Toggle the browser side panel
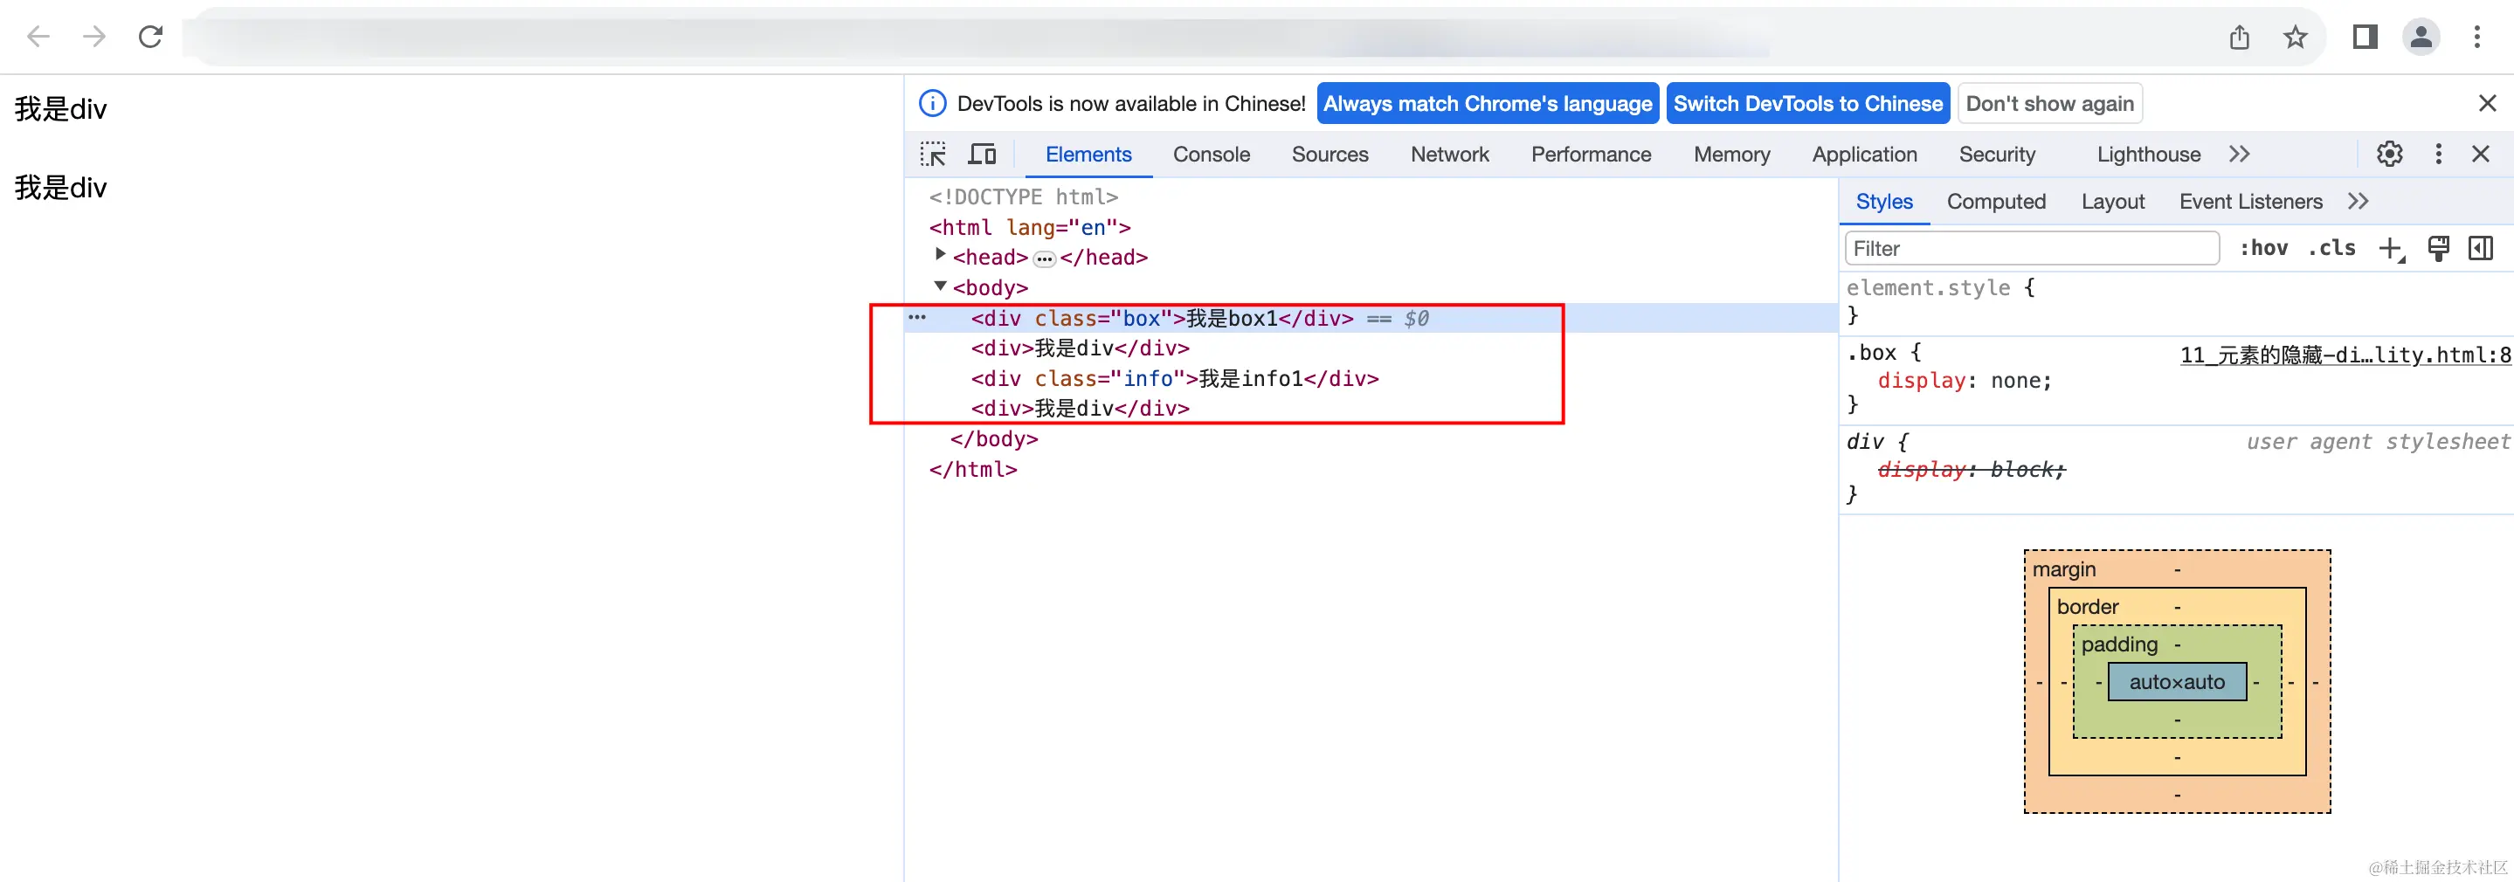Screen dimensions: 2514x882 tap(2365, 37)
